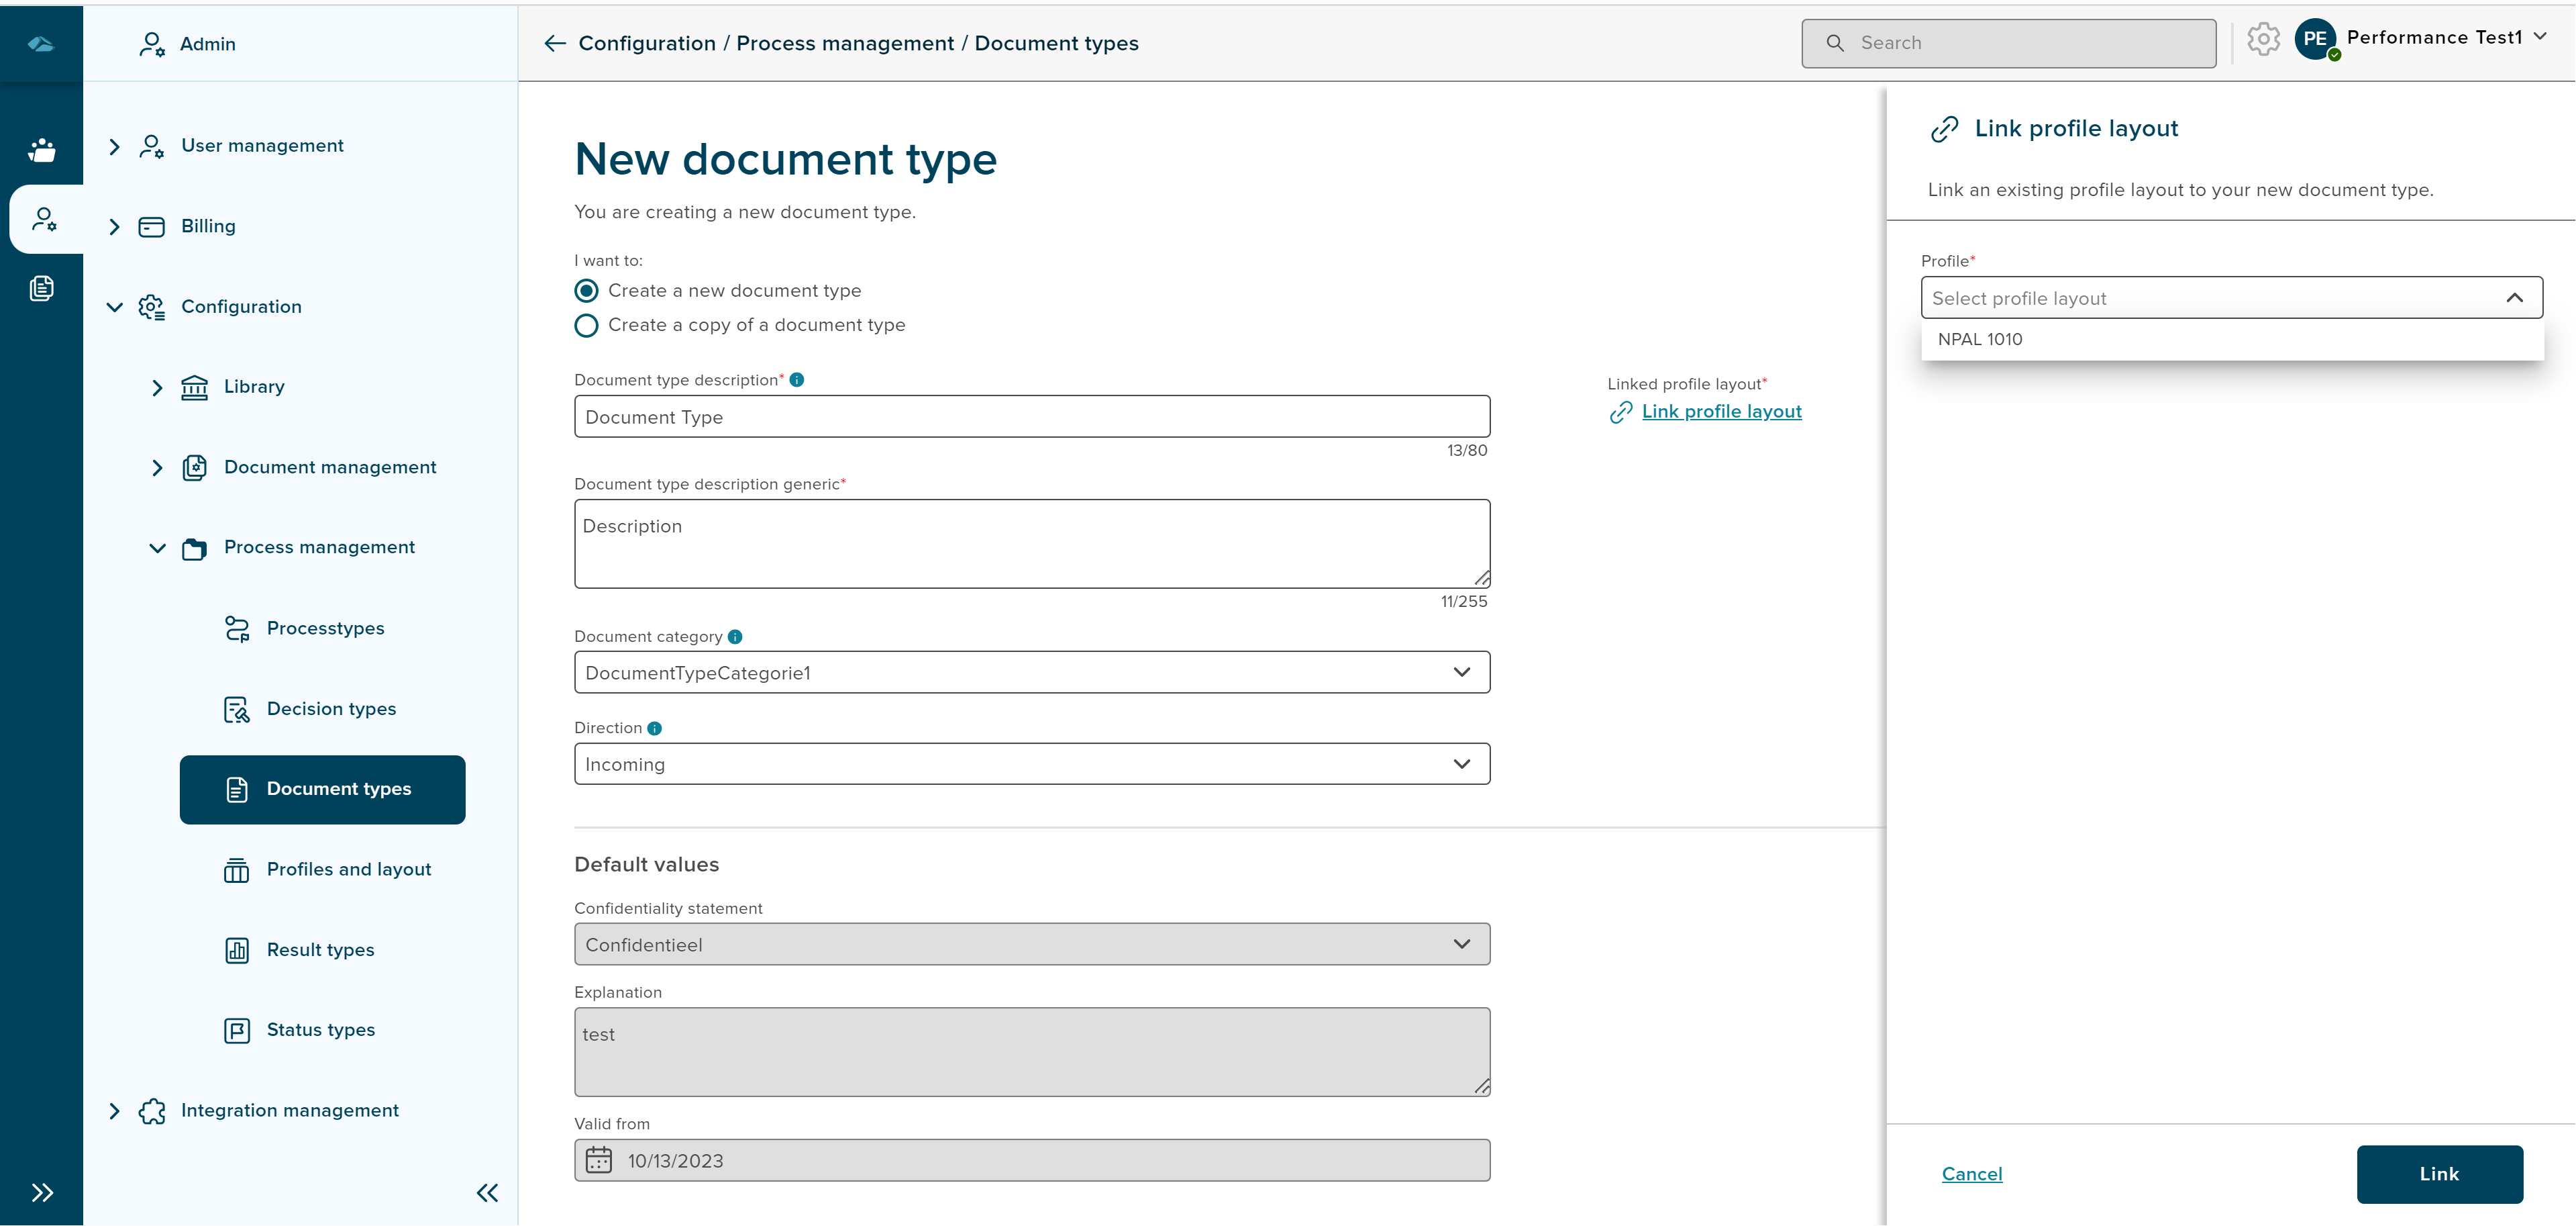Select 'Create a new document type' radio button
This screenshot has width=2576, height=1226.
coord(586,290)
